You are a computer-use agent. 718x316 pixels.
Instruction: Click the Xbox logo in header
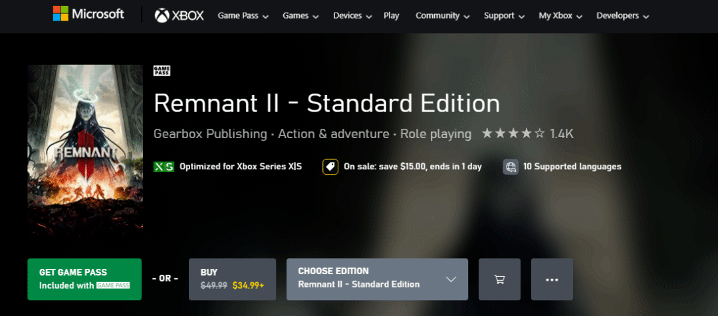tap(179, 15)
